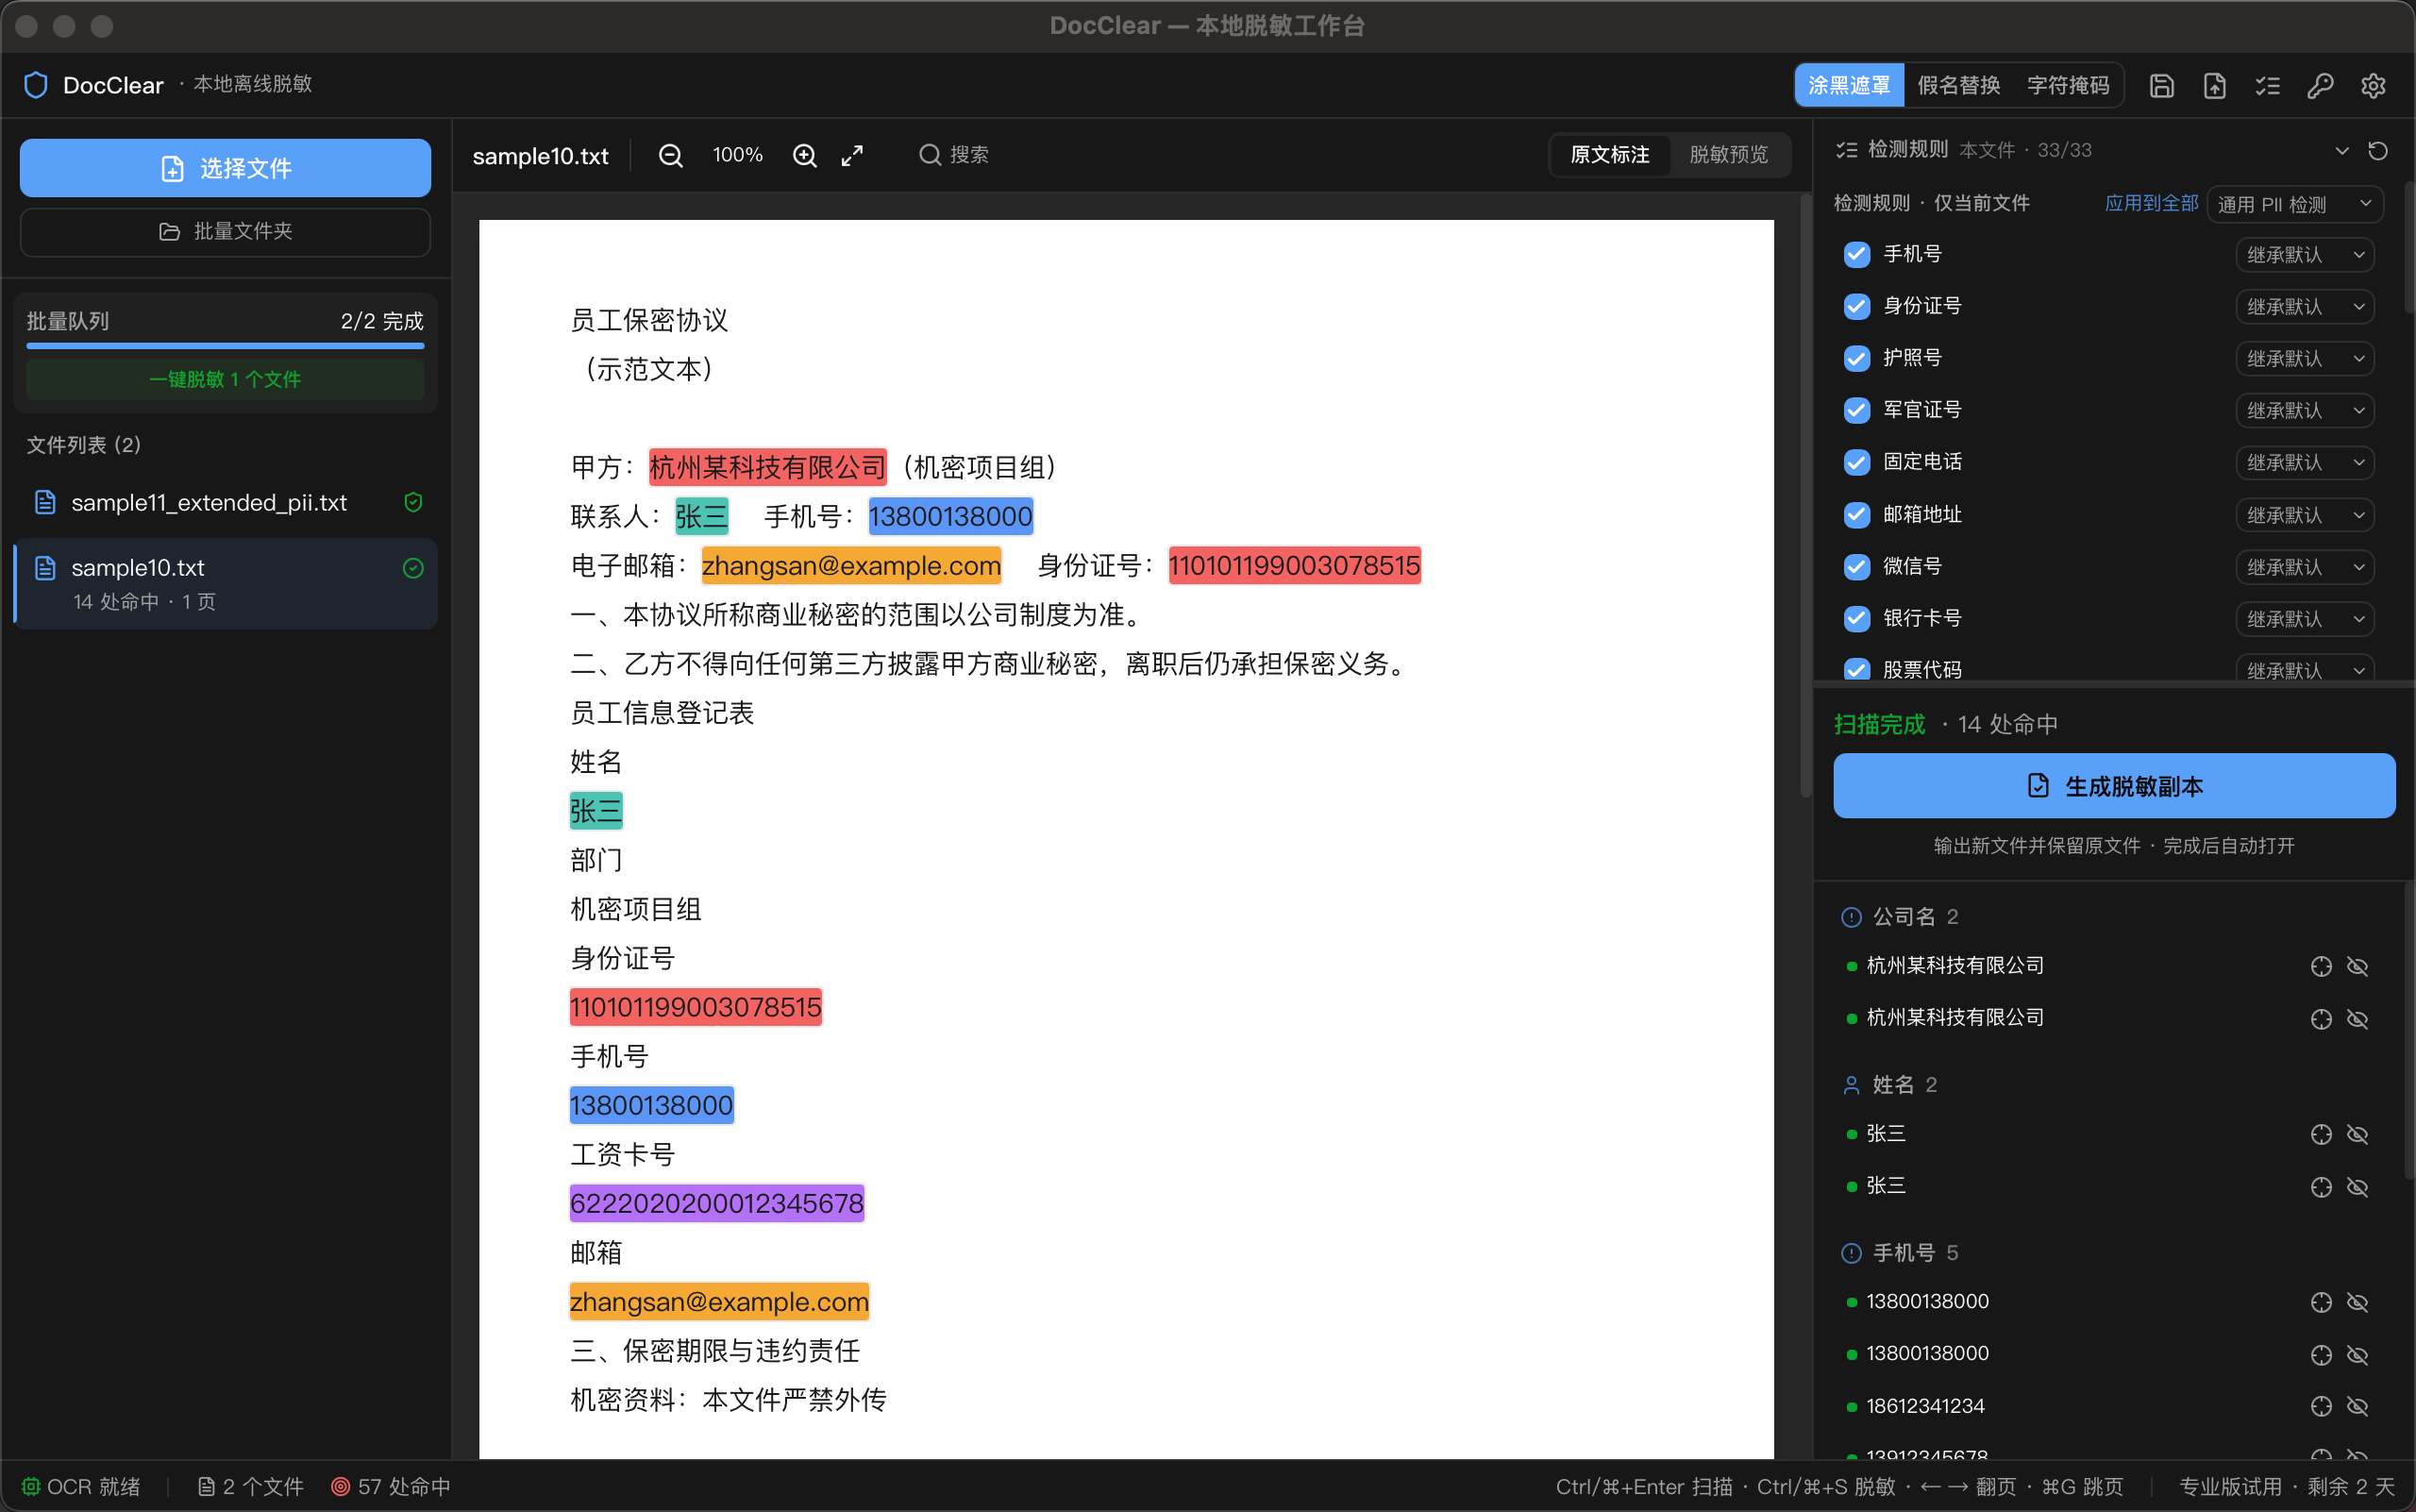Collapse the 检测规则 panel chevron
The height and width of the screenshot is (1512, 2416).
tap(2342, 151)
